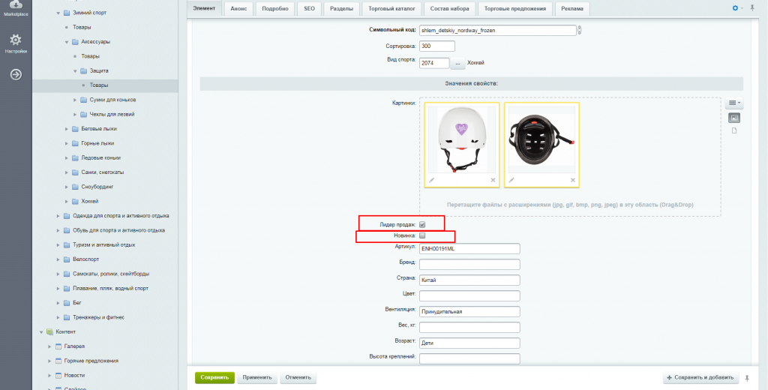This screenshot has width=768, height=390.
Task: Switch to the Подробно tab
Action: pos(274,9)
